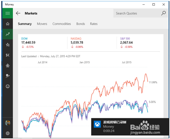Image resolution: width=170 pixels, height=139 pixels.
Task: Click the Xbox icon in notification
Action: pyautogui.click(x=97, y=124)
